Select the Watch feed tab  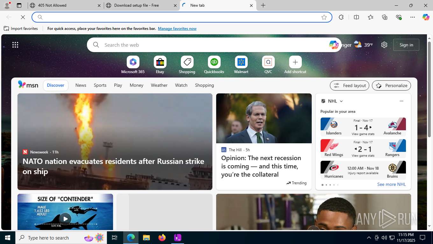pos(181,85)
